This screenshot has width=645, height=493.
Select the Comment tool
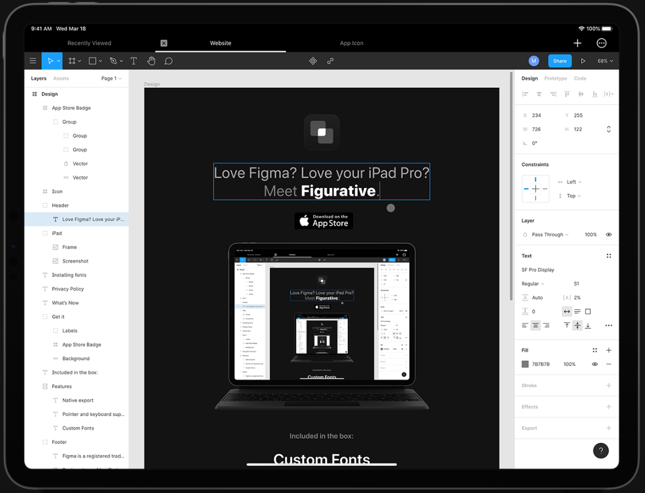click(168, 61)
